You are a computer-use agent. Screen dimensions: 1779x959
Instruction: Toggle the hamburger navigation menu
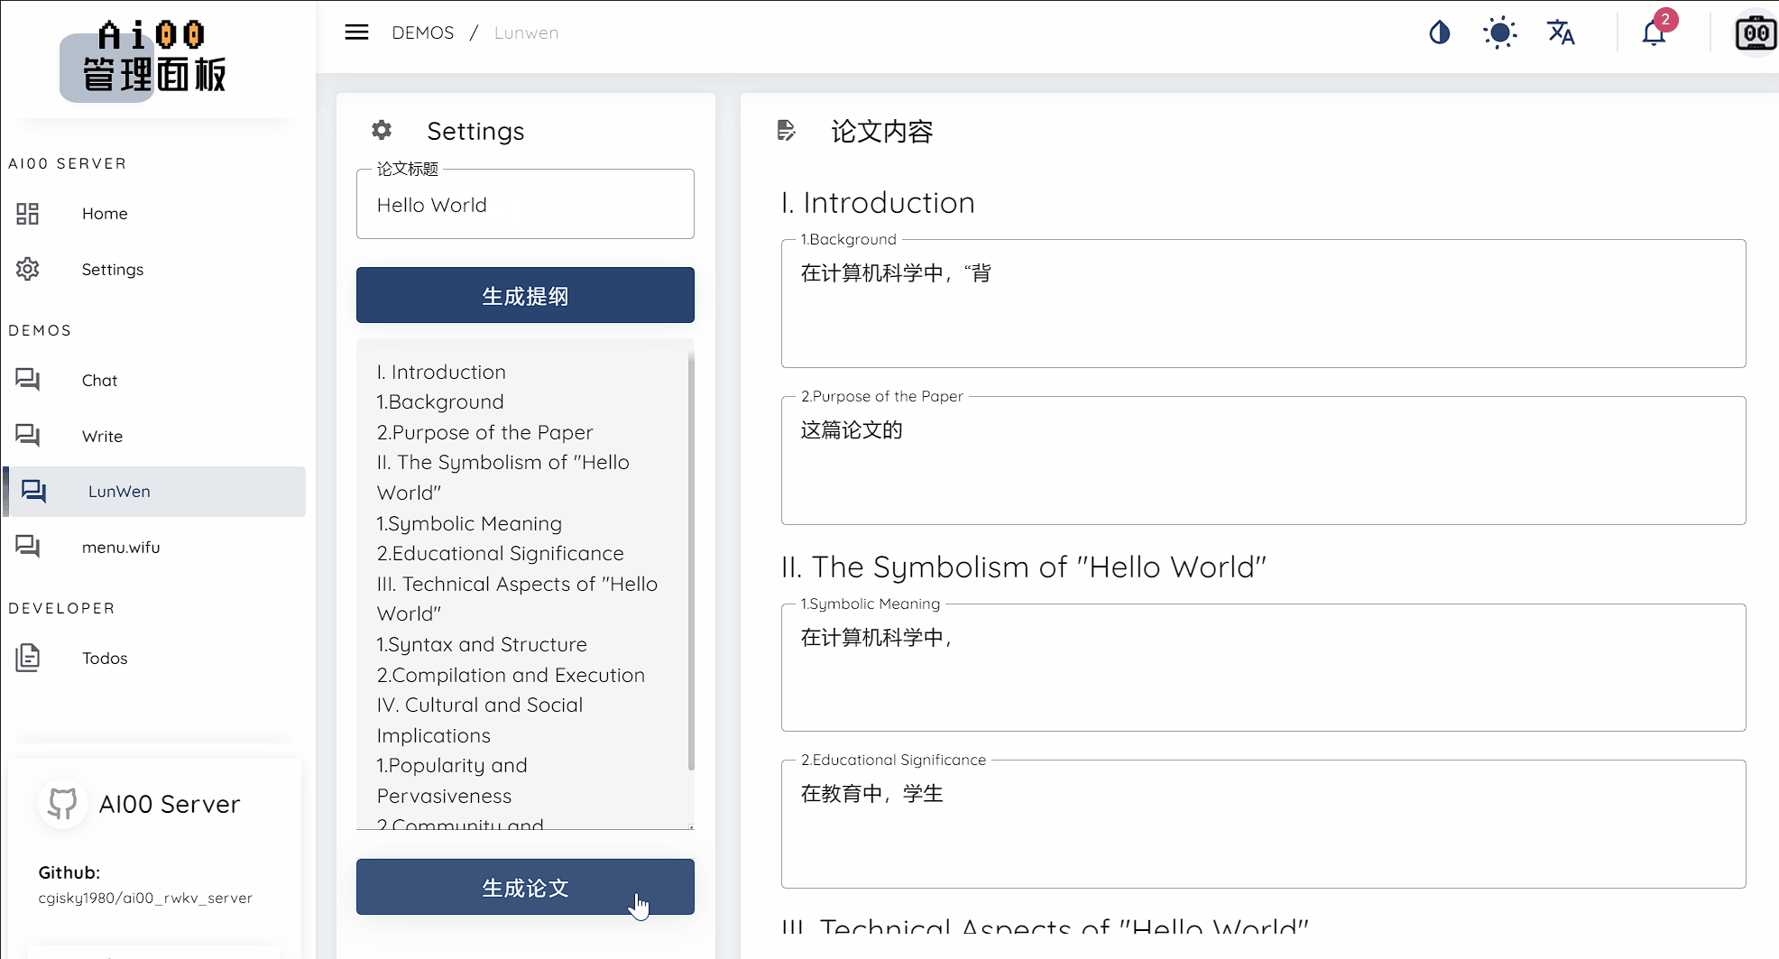[356, 32]
